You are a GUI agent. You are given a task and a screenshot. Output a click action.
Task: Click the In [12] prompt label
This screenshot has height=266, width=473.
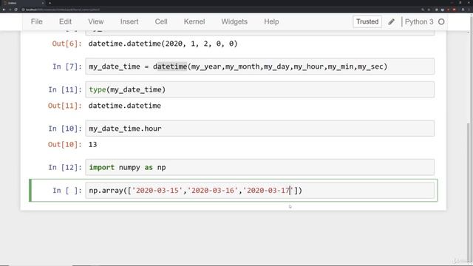pyautogui.click(x=65, y=168)
